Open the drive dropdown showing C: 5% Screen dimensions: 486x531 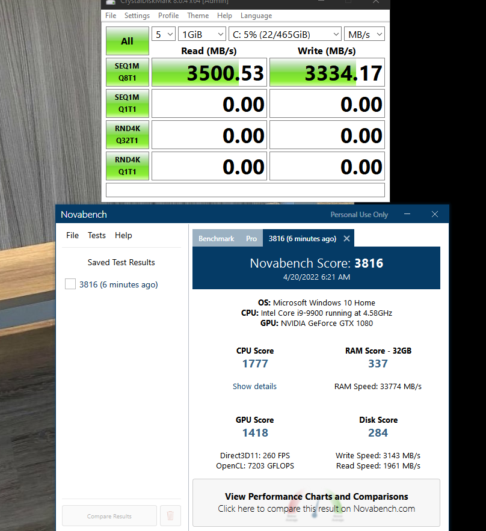click(x=285, y=34)
